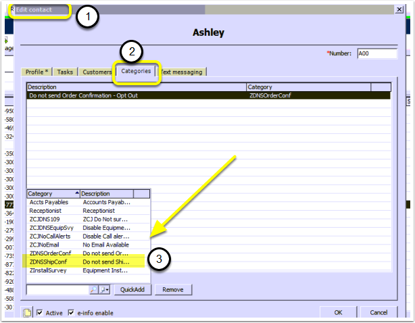Close the Edit contact dialog with X
Image resolution: width=415 pixels, height=323 pixels.
[x=399, y=9]
